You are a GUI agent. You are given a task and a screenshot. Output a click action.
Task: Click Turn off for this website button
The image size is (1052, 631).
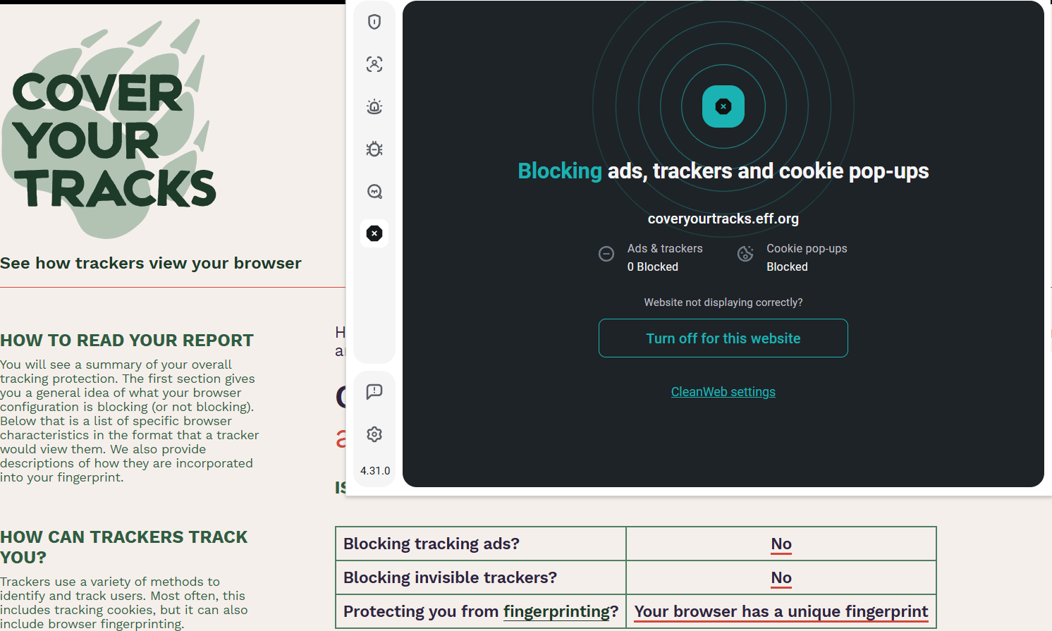click(723, 338)
